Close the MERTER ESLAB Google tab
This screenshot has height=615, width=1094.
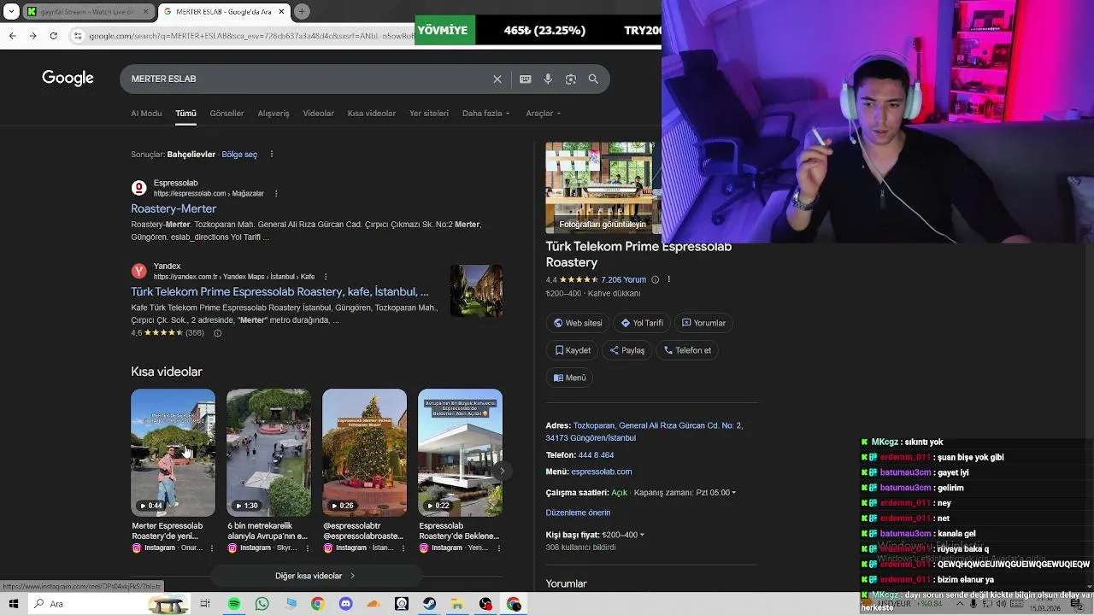[x=280, y=12]
